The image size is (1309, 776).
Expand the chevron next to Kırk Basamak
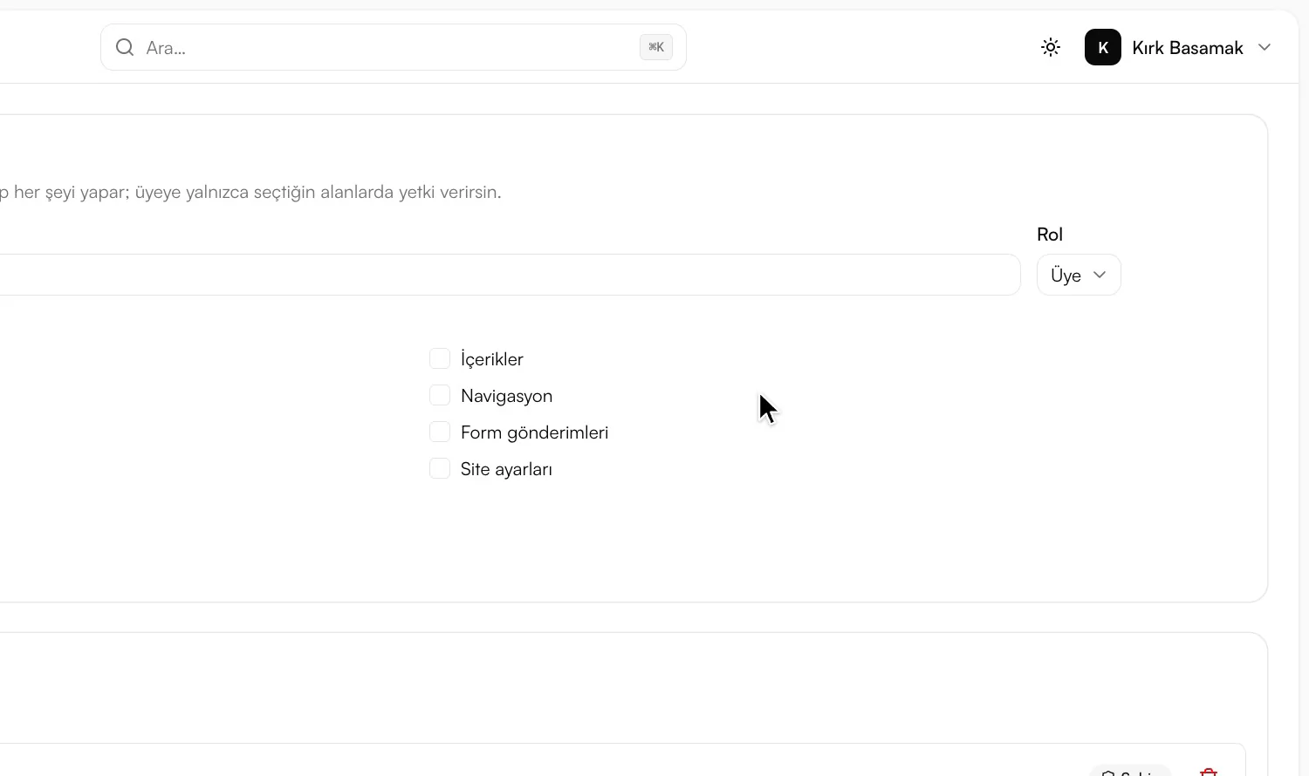tap(1264, 47)
